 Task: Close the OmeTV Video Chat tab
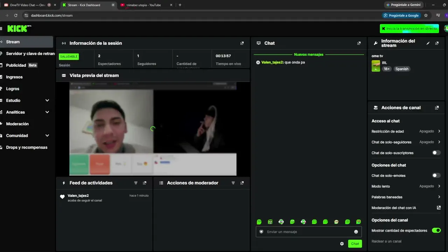click(x=55, y=5)
